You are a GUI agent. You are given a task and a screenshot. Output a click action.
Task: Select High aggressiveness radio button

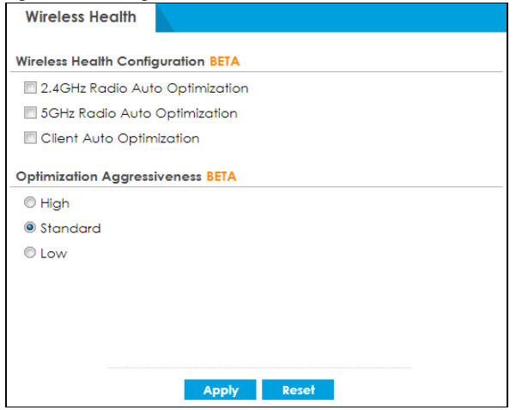31,203
